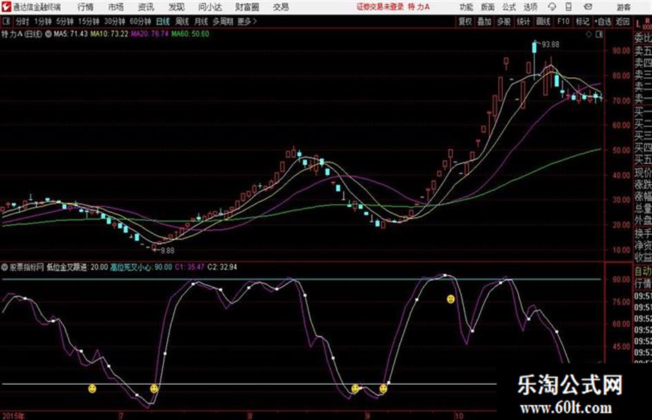Open the 多周期 multi-period view
The width and height of the screenshot is (652, 420).
[x=223, y=21]
